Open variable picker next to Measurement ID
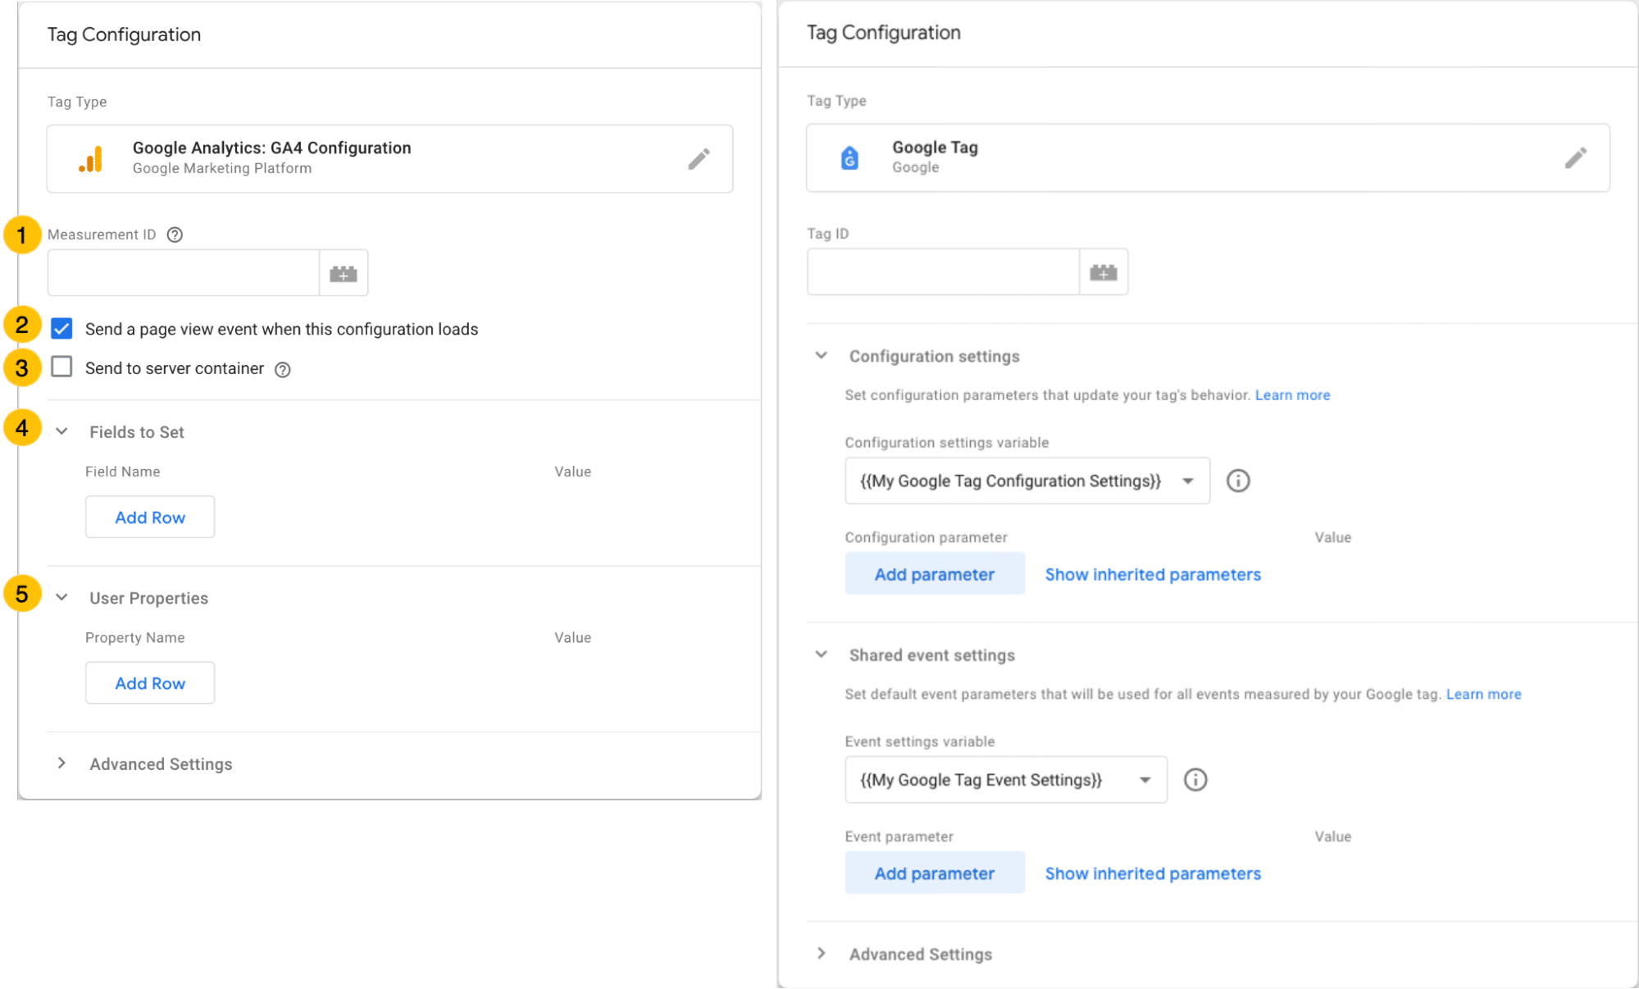Screen dimensions: 1639x989 344,273
